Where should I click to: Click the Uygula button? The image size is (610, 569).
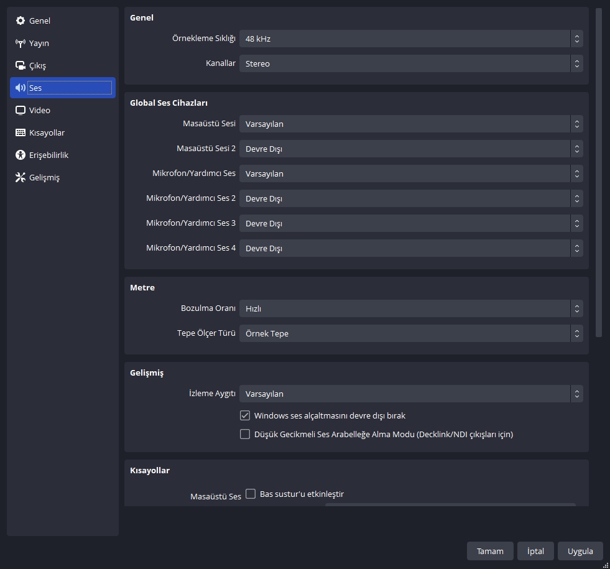(580, 551)
